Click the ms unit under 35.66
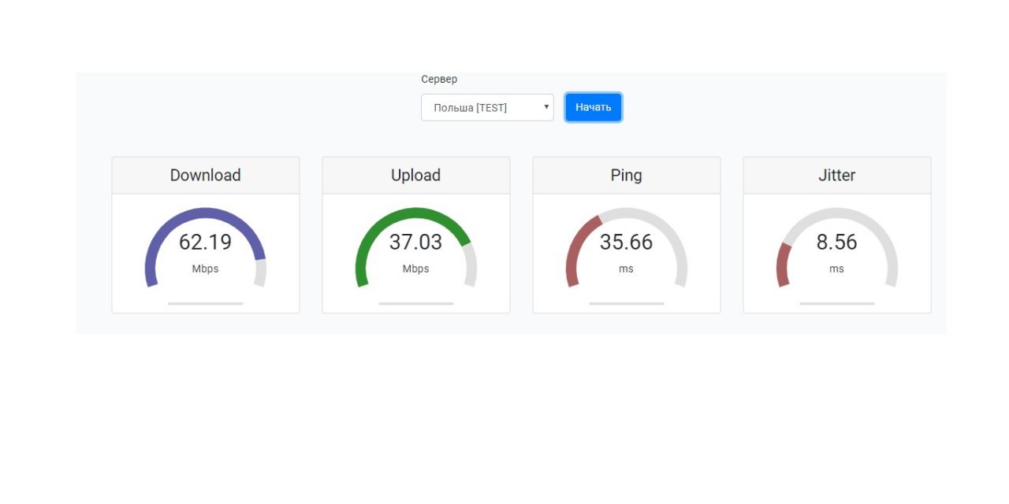 627,269
